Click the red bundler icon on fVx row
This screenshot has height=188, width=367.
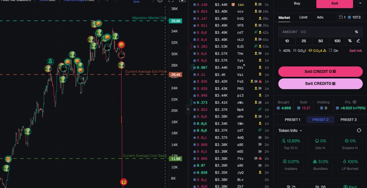(x=260, y=159)
